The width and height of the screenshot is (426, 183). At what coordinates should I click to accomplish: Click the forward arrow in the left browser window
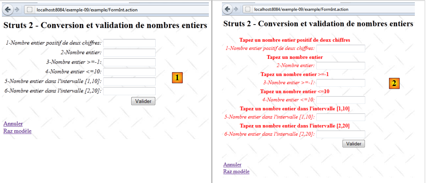click(17, 10)
